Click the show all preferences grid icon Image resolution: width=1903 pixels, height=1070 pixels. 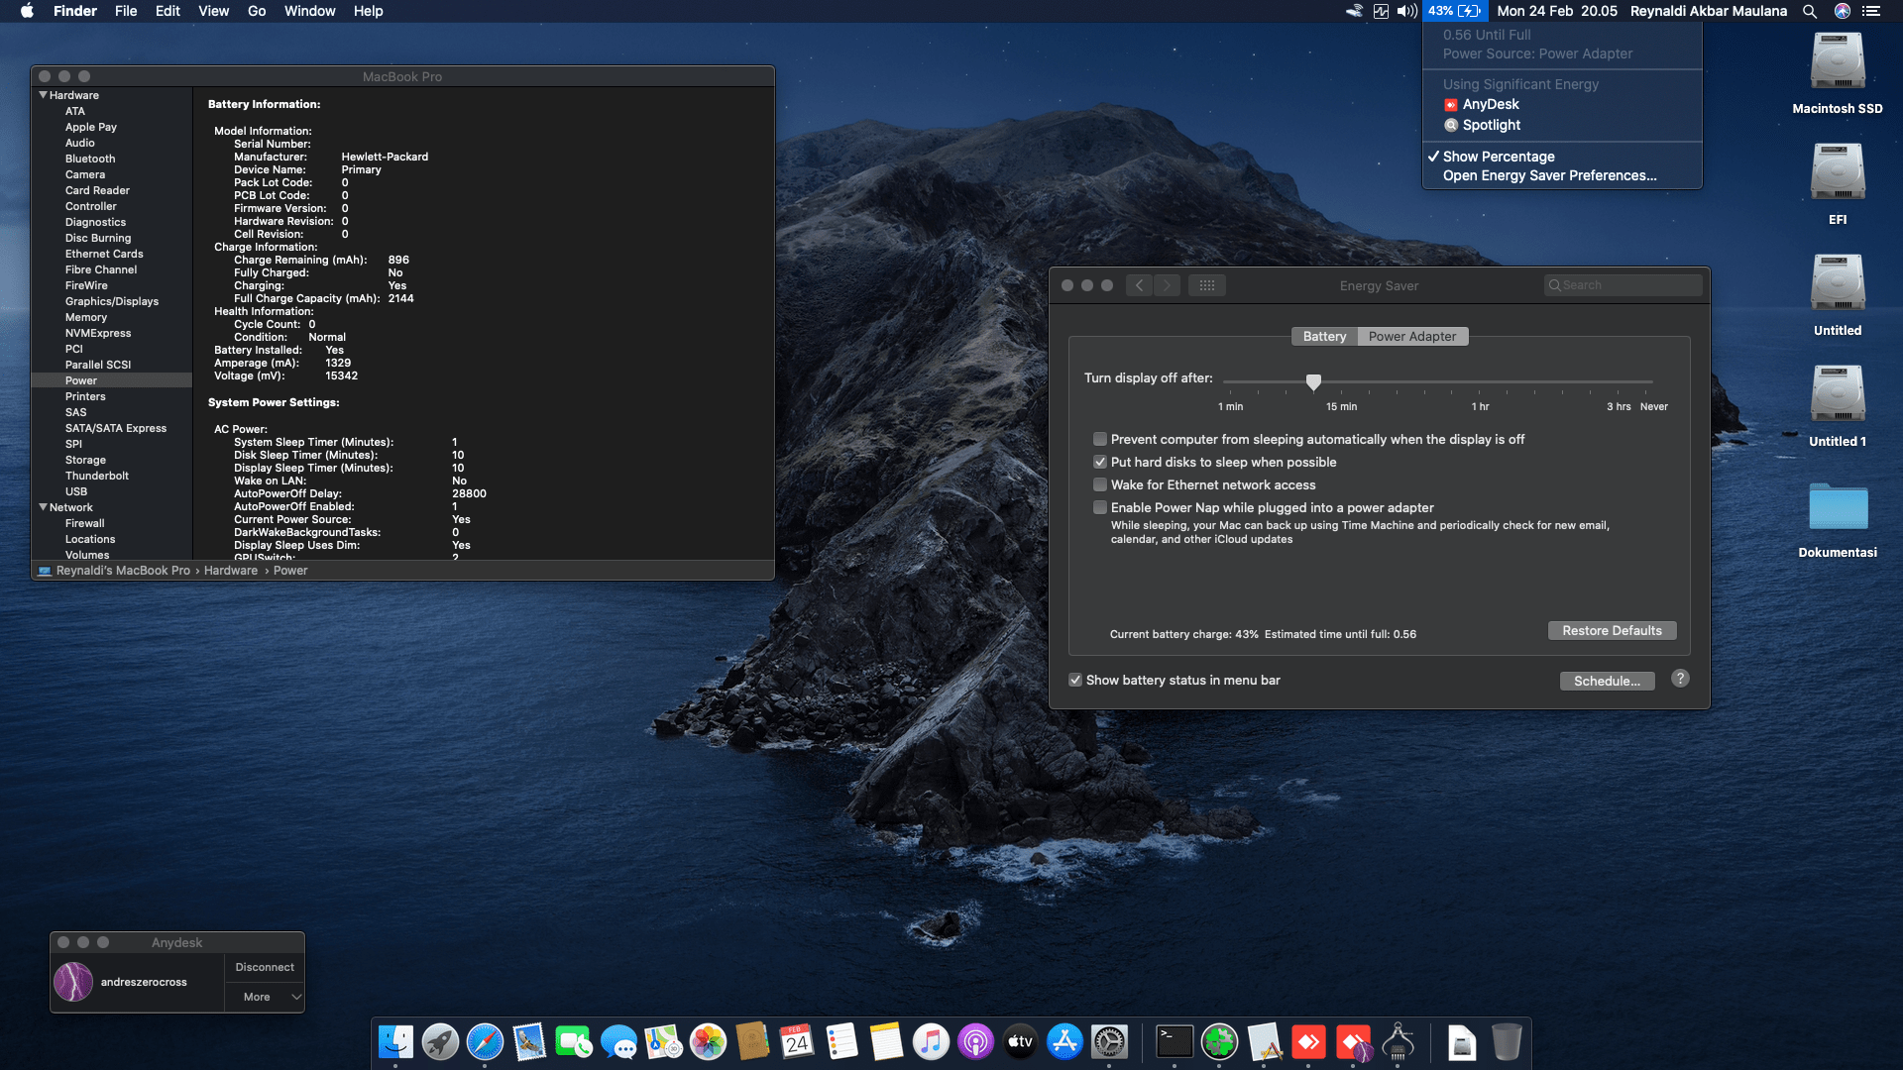pyautogui.click(x=1206, y=285)
